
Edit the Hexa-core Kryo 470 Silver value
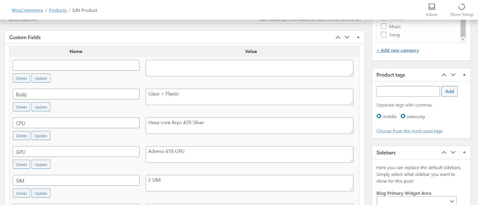coord(250,126)
